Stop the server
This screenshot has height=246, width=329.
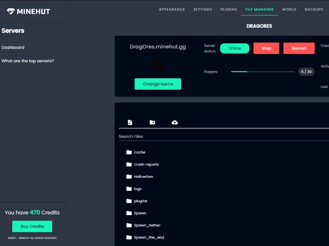(x=266, y=48)
